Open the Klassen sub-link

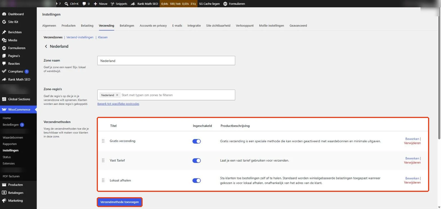(x=103, y=37)
